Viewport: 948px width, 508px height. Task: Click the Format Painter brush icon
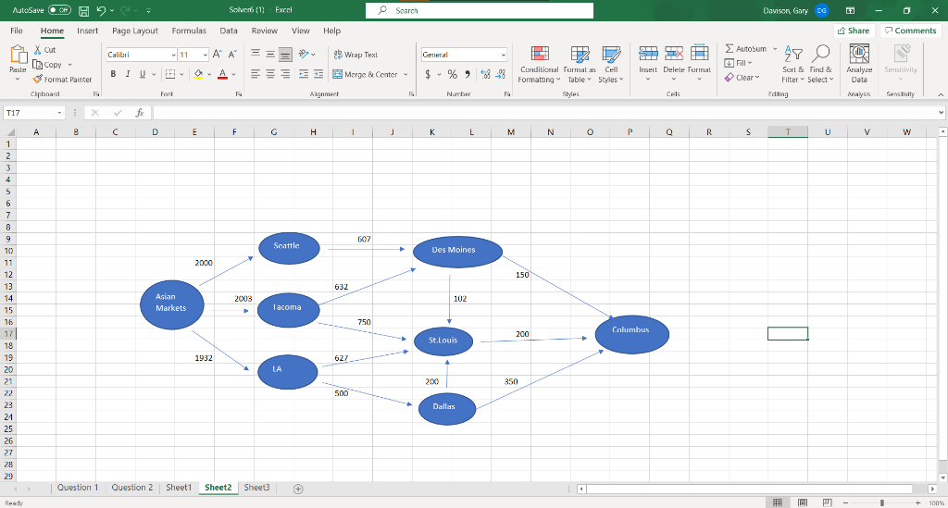click(x=38, y=80)
